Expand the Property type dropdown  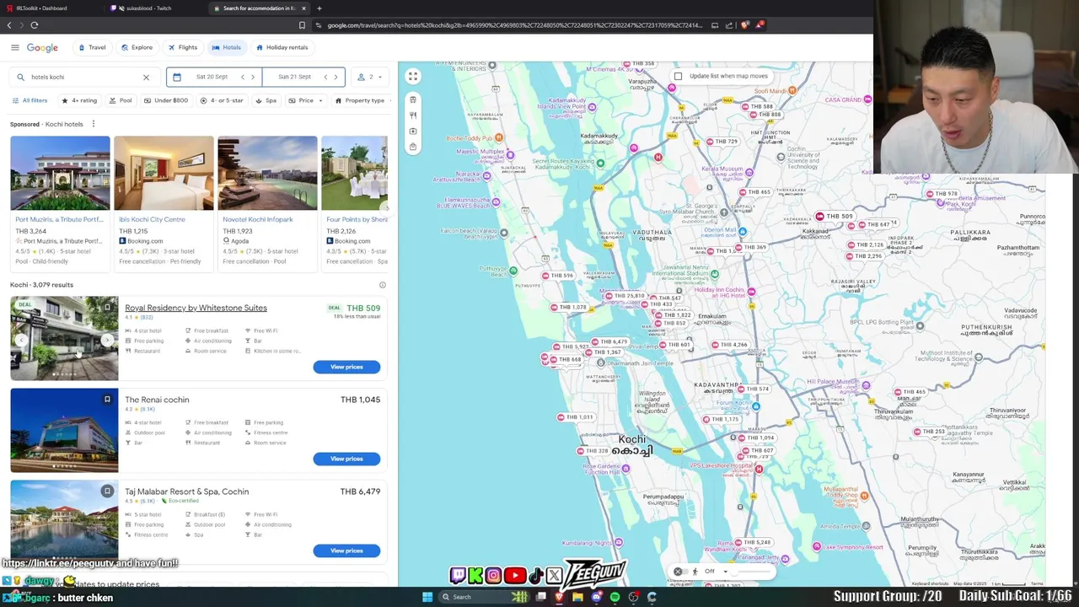(x=360, y=100)
